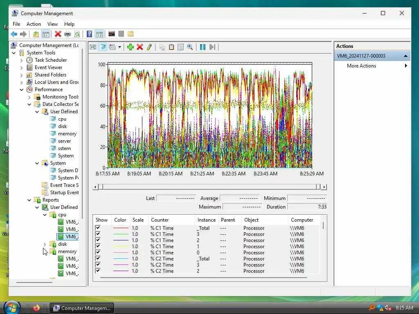Image resolution: width=419 pixels, height=314 pixels.
Task: Click the blue Back arrow in toolbar
Action: click(x=14, y=34)
